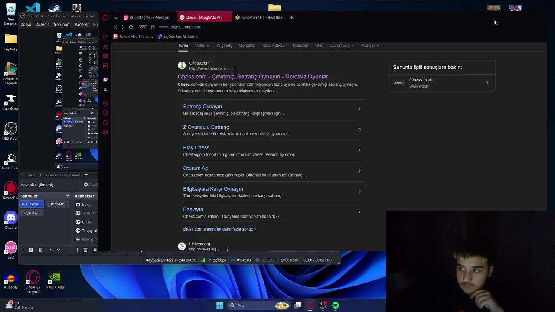555x312 pixels.
Task: Open the sidebar player icon
Action: [x=105, y=104]
